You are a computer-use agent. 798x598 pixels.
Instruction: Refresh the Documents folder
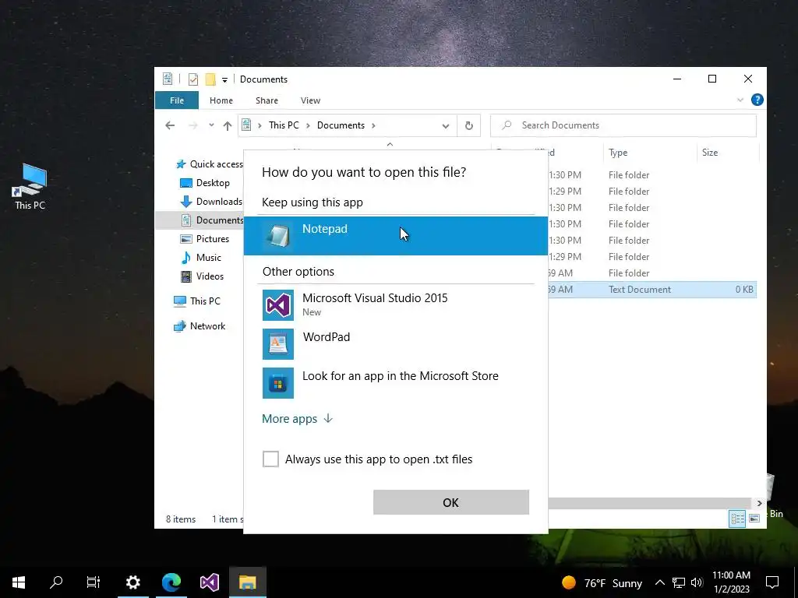[x=468, y=125]
